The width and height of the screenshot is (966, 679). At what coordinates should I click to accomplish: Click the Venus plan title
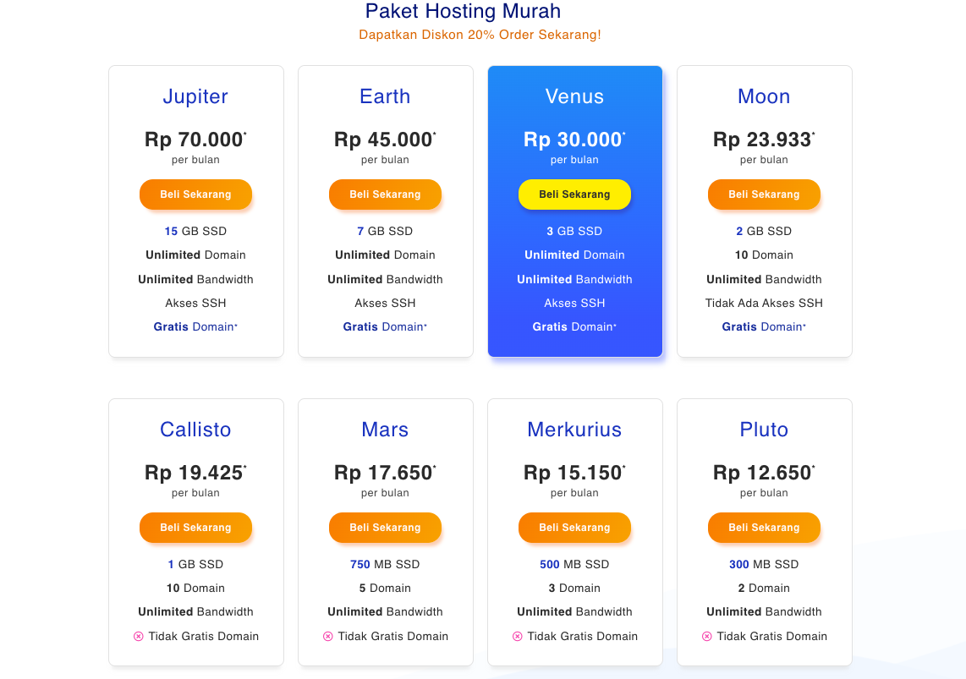574,96
